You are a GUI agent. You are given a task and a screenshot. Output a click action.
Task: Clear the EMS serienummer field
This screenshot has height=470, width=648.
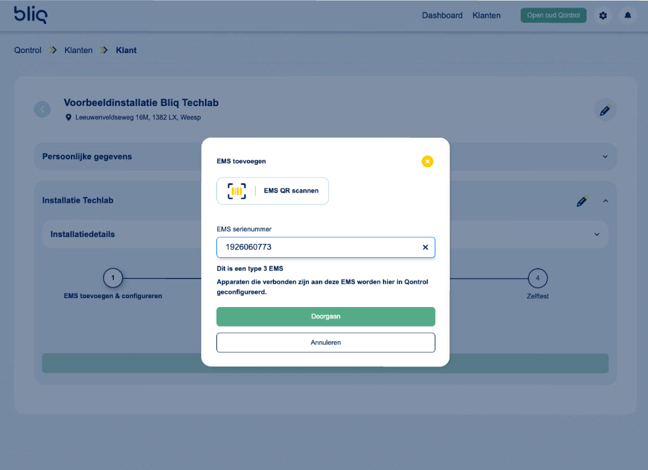[x=425, y=247]
